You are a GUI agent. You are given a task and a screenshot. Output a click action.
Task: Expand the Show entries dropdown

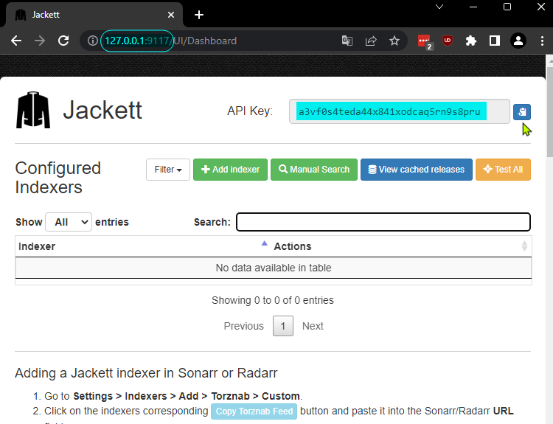69,222
